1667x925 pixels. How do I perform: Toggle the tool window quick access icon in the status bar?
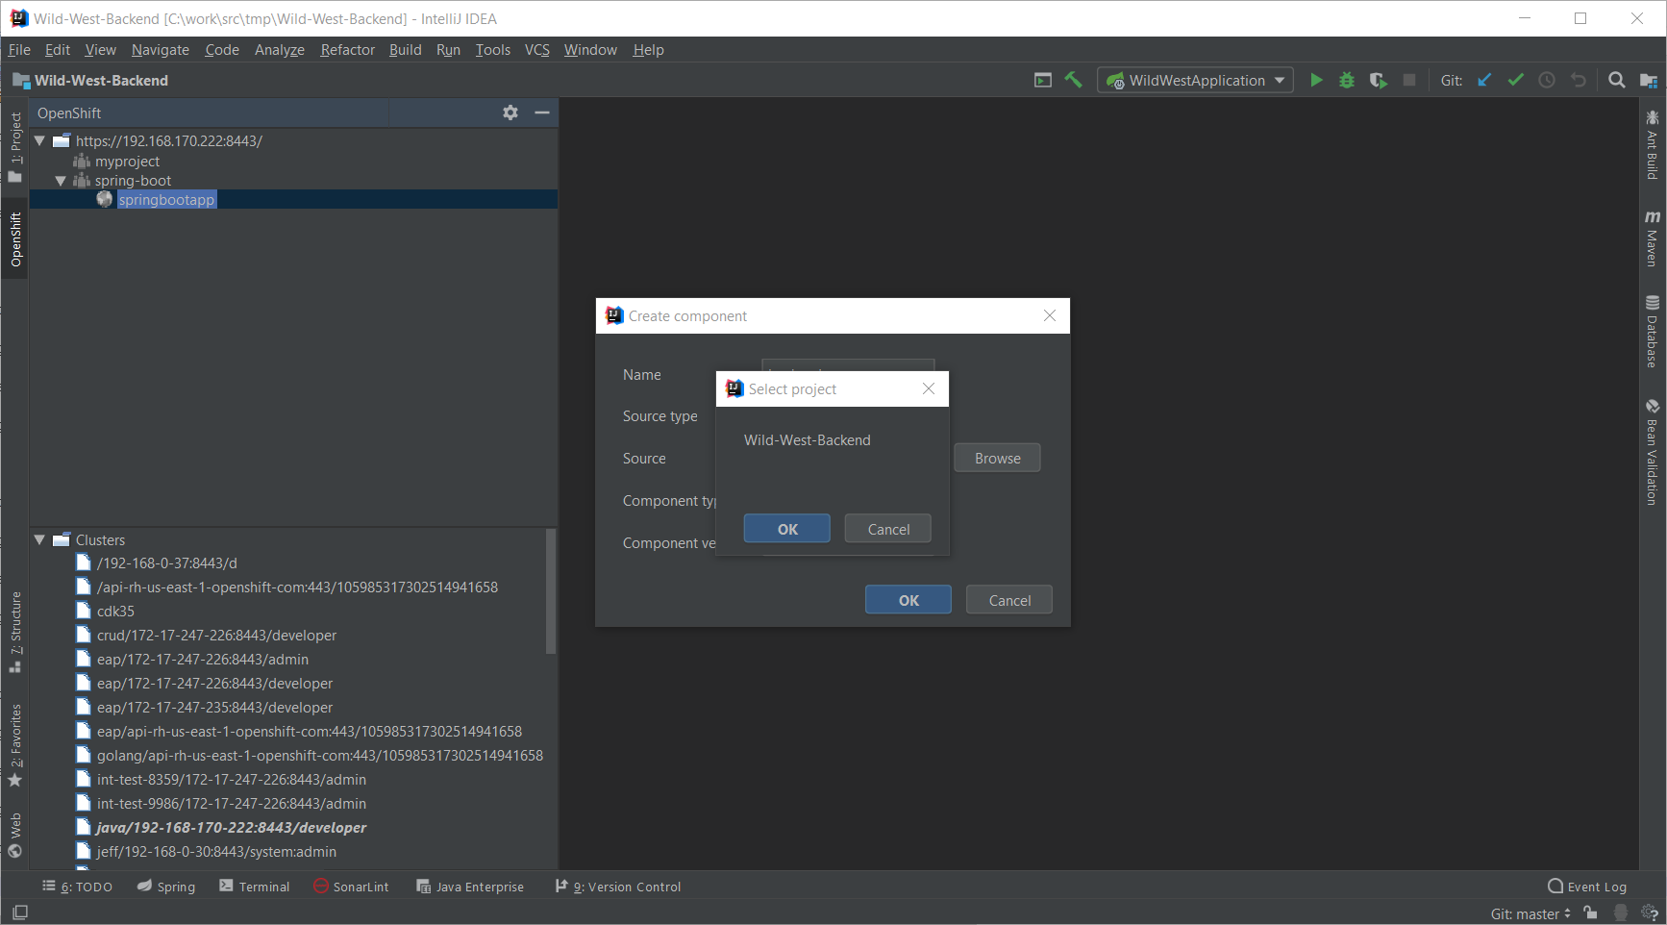19,912
